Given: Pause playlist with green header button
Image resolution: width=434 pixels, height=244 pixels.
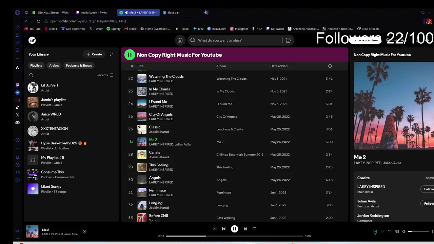Looking at the screenshot, I should [x=130, y=55].
